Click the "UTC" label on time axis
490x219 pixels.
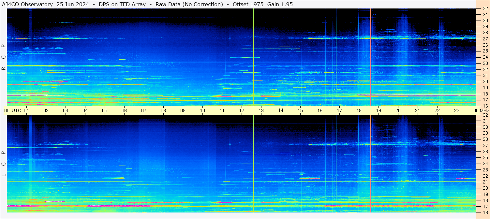pyautogui.click(x=16, y=110)
